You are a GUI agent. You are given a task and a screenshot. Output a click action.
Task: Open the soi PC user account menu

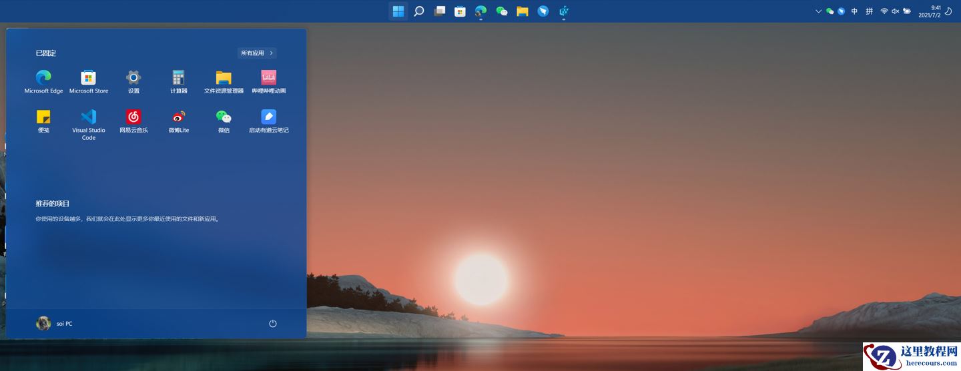point(54,324)
